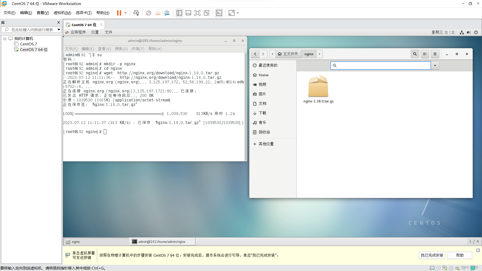Open the snapshot manager icon
This screenshot has height=271, width=482.
(167, 13)
